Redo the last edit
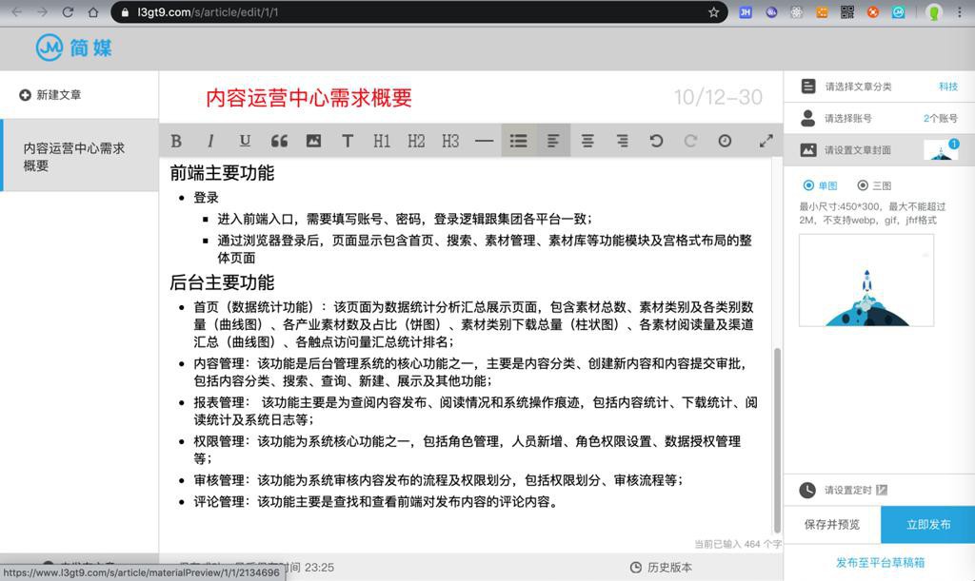The width and height of the screenshot is (975, 581). (x=690, y=141)
